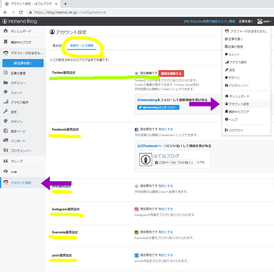This screenshot has width=274, height=272.
Task: Open a new browser tab
Action: (x=65, y=4)
